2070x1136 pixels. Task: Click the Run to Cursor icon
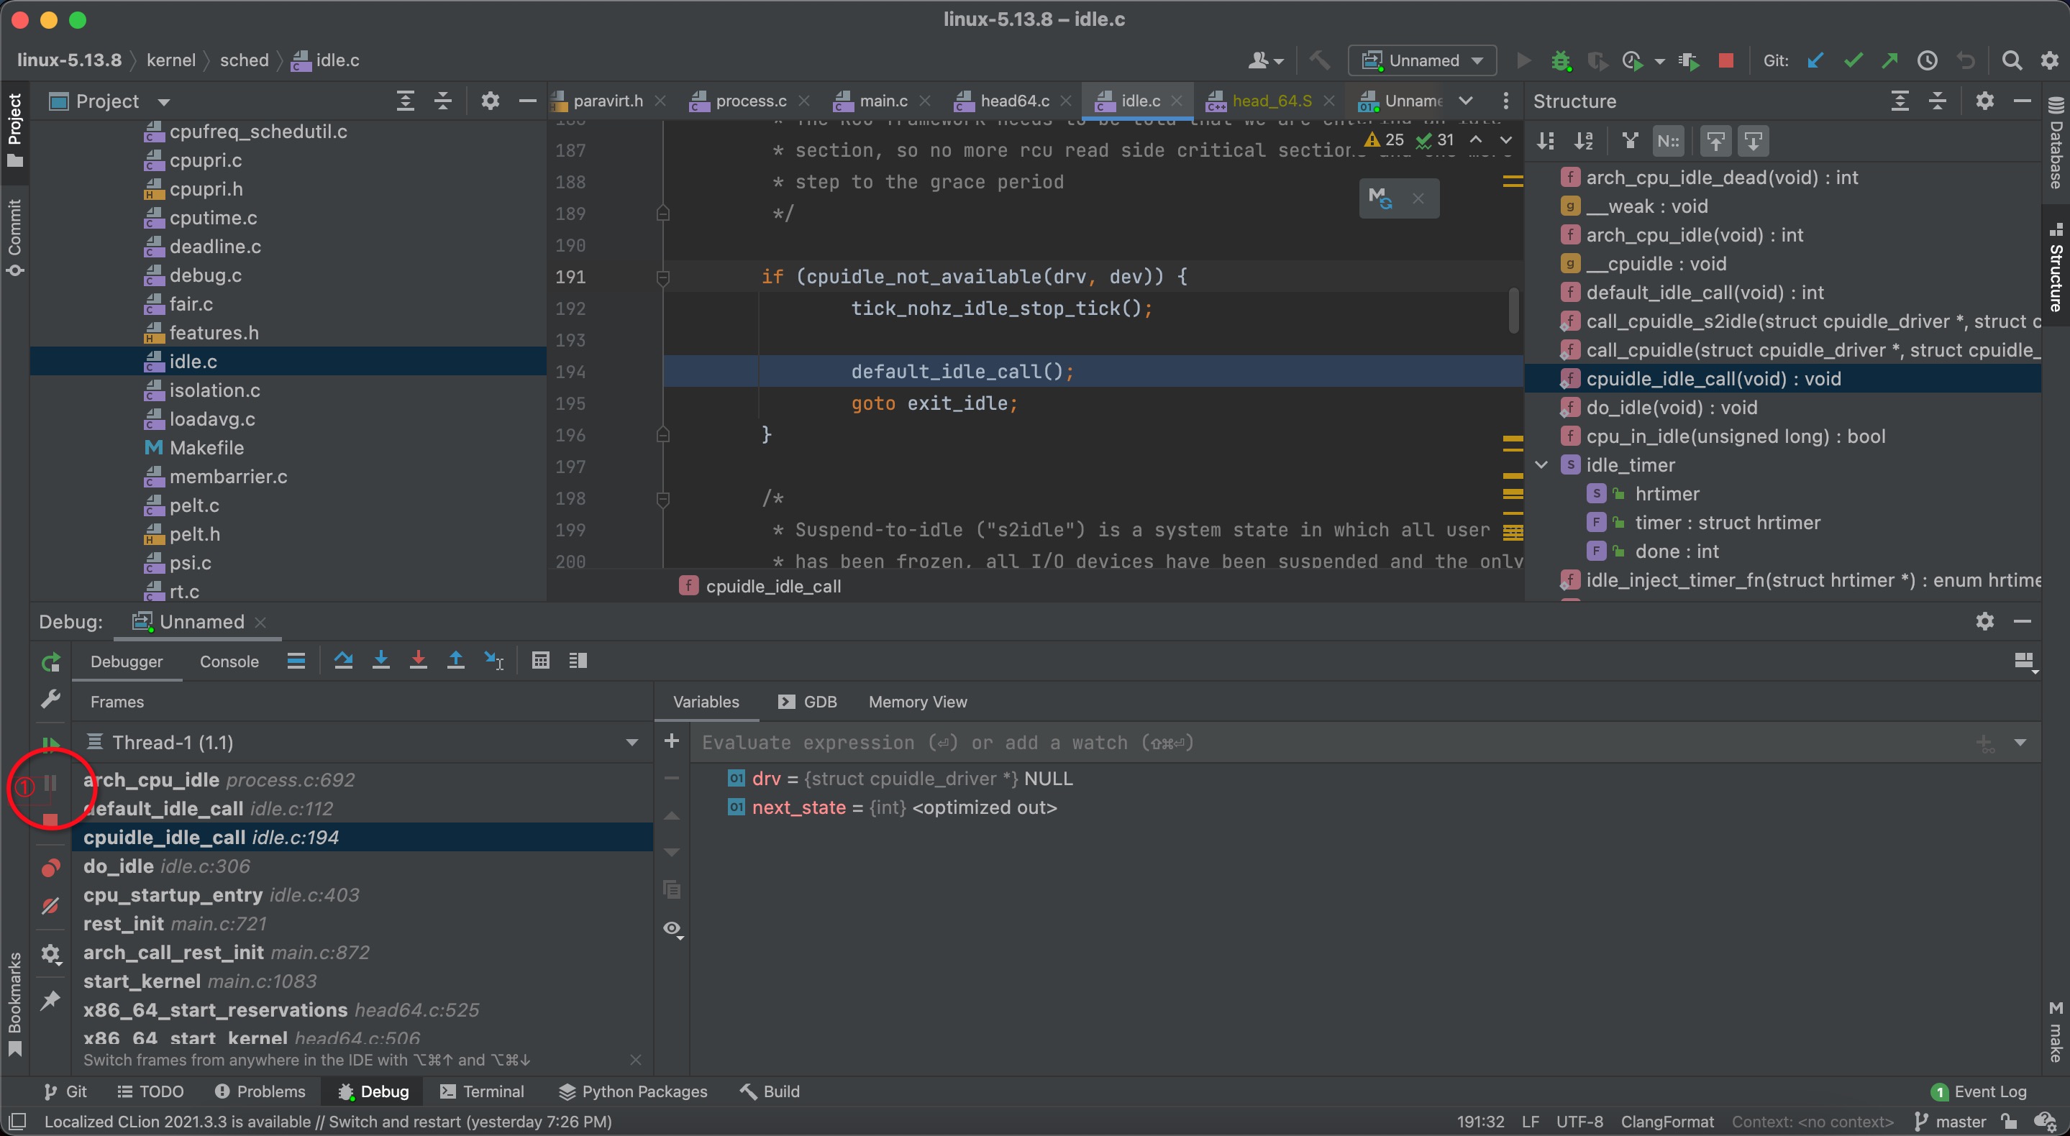point(493,661)
